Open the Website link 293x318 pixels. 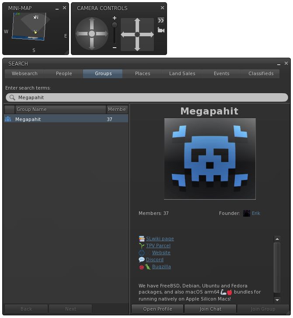[161, 252]
